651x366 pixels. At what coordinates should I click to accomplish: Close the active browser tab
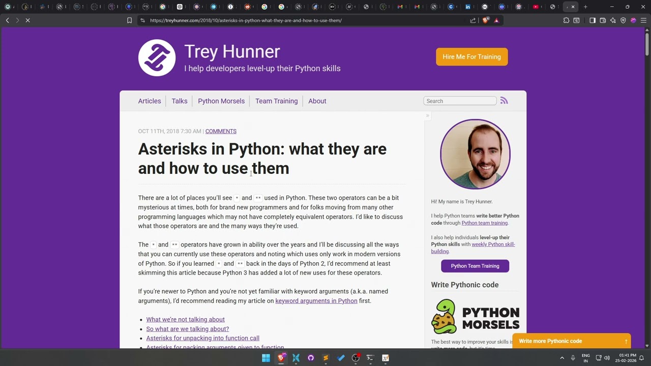(x=573, y=7)
